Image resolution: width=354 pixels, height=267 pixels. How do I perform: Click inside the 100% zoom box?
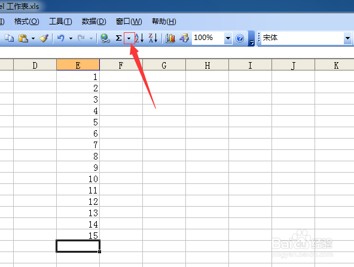[x=208, y=38]
